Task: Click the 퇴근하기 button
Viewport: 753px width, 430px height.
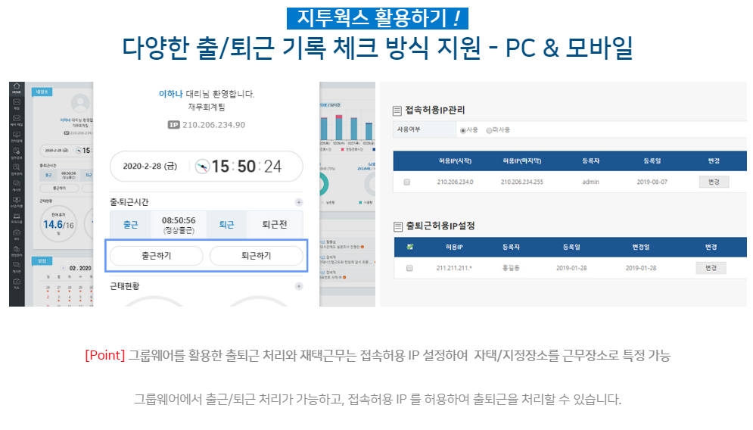Action: 257,256
